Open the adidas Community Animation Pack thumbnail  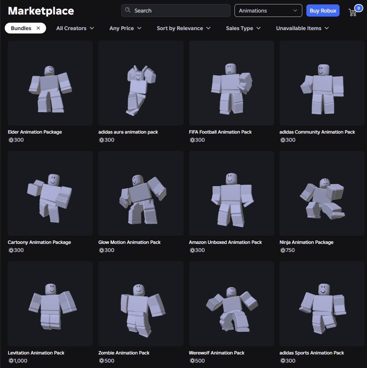point(322,83)
